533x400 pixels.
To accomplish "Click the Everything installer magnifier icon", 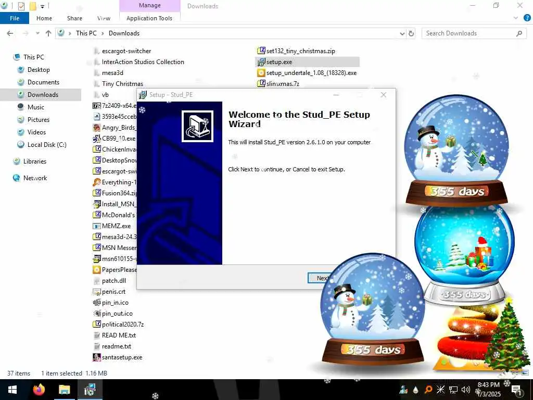I will pos(97,182).
